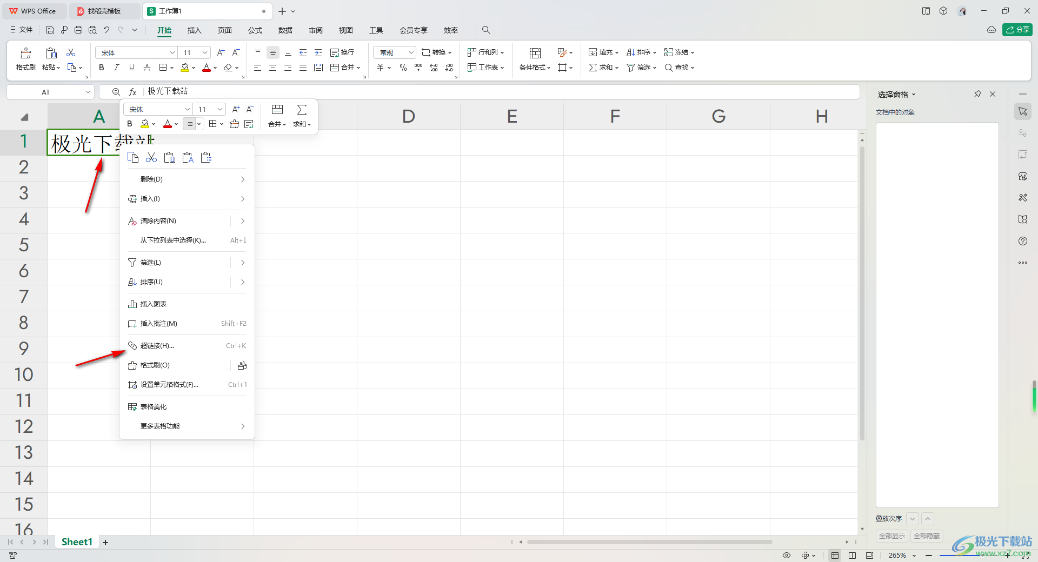Screen dimensions: 1038x562
Task: Toggle middle vertical alignment
Action: point(273,52)
